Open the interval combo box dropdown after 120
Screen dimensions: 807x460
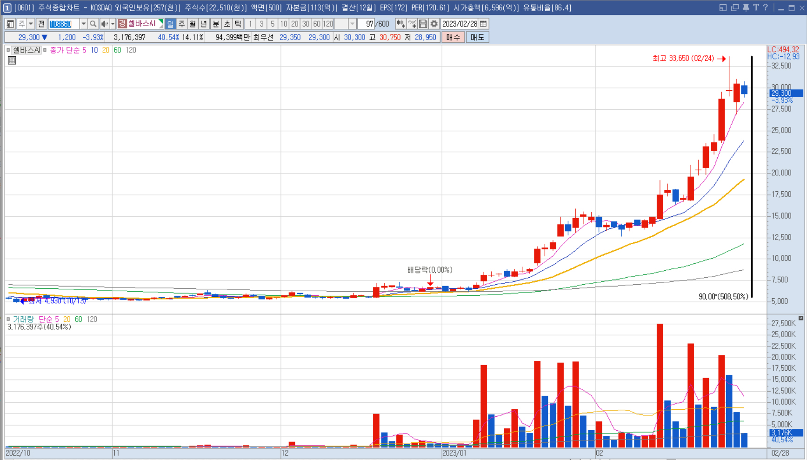352,24
